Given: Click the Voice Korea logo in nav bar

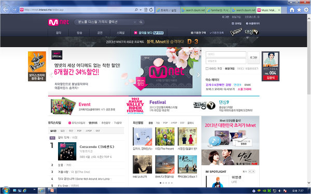Looking at the screenshot, I should point(236,32).
